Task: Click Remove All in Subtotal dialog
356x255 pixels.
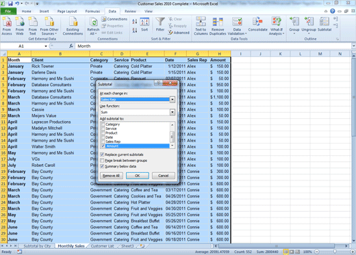Action: [111, 176]
